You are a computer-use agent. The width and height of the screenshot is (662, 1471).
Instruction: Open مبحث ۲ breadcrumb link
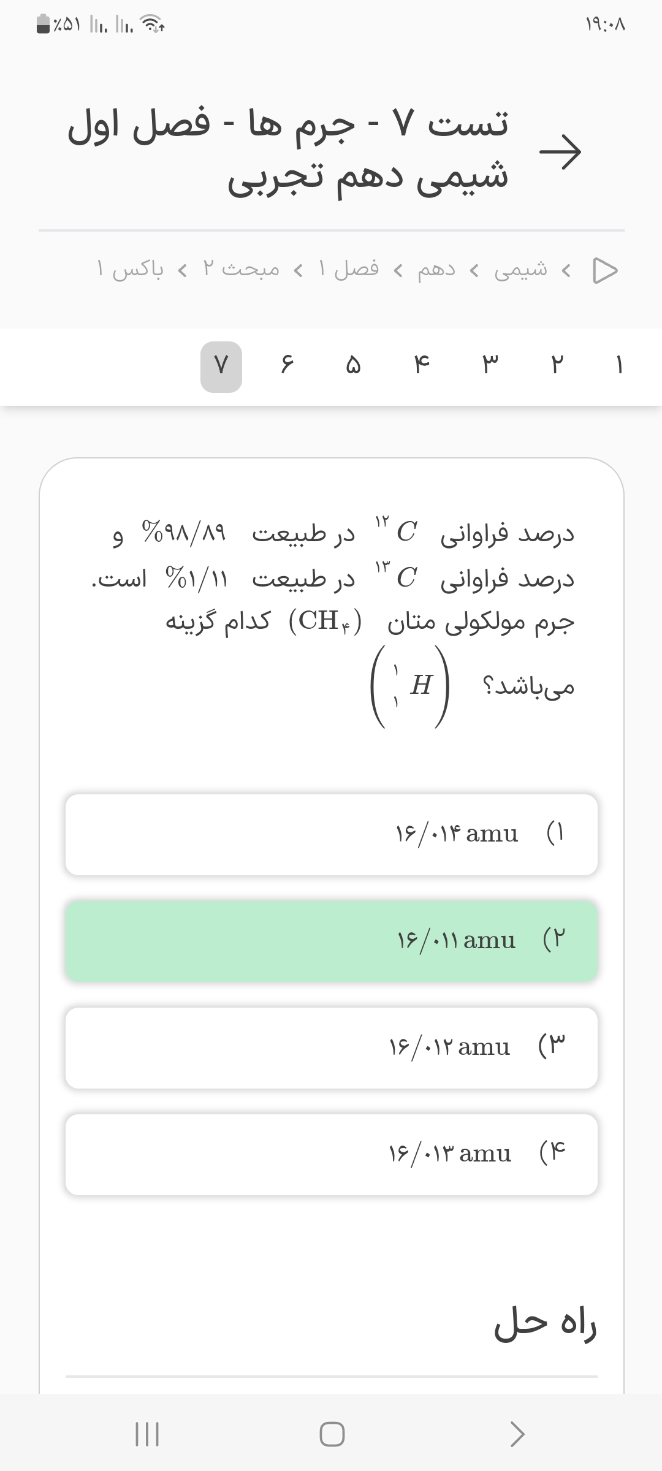(x=242, y=270)
